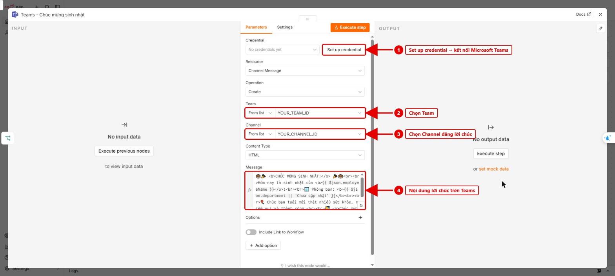Open the Operation dropdown showing Create

[305, 92]
